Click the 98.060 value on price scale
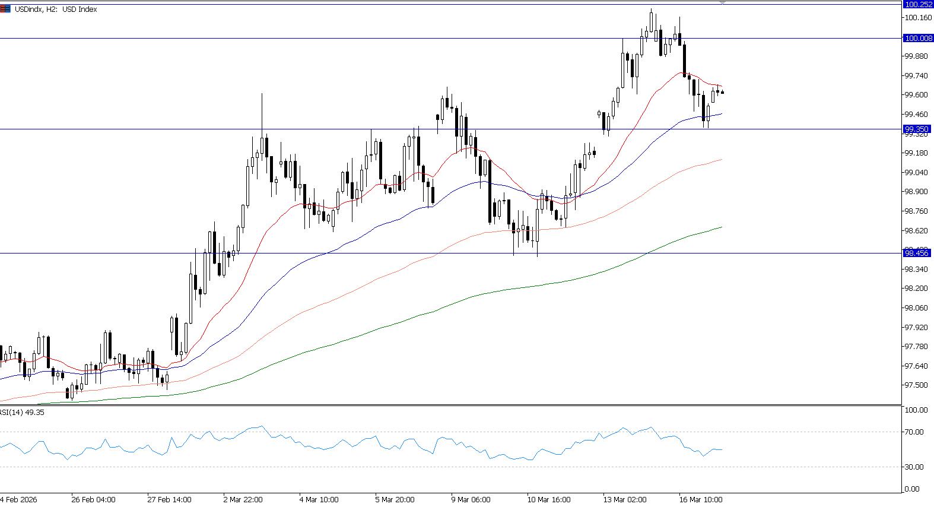Viewport: 934px width, 507px height. tap(916, 308)
